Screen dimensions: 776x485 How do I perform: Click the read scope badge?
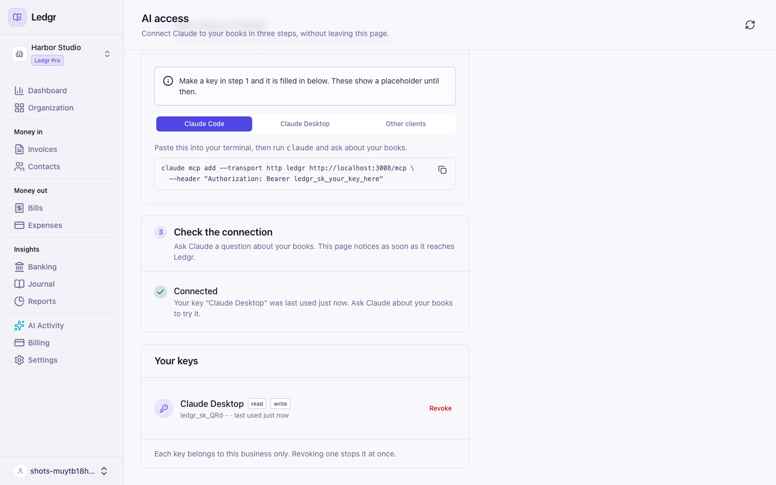pos(257,404)
